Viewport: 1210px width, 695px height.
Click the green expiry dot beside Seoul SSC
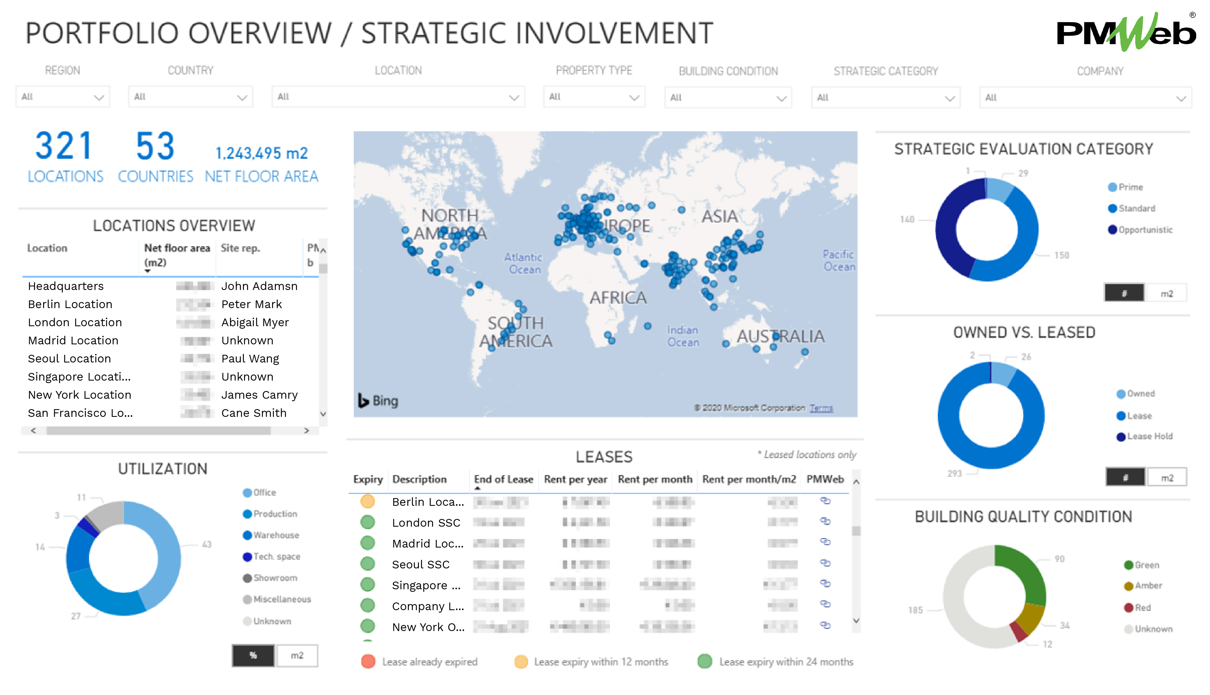[367, 563]
